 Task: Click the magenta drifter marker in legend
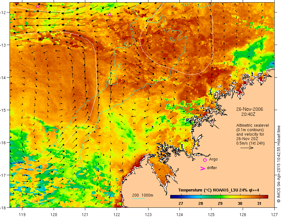point(202,168)
